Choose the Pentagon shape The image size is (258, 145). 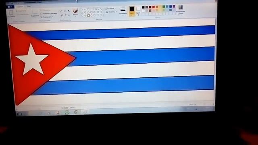pyautogui.click(x=88, y=12)
